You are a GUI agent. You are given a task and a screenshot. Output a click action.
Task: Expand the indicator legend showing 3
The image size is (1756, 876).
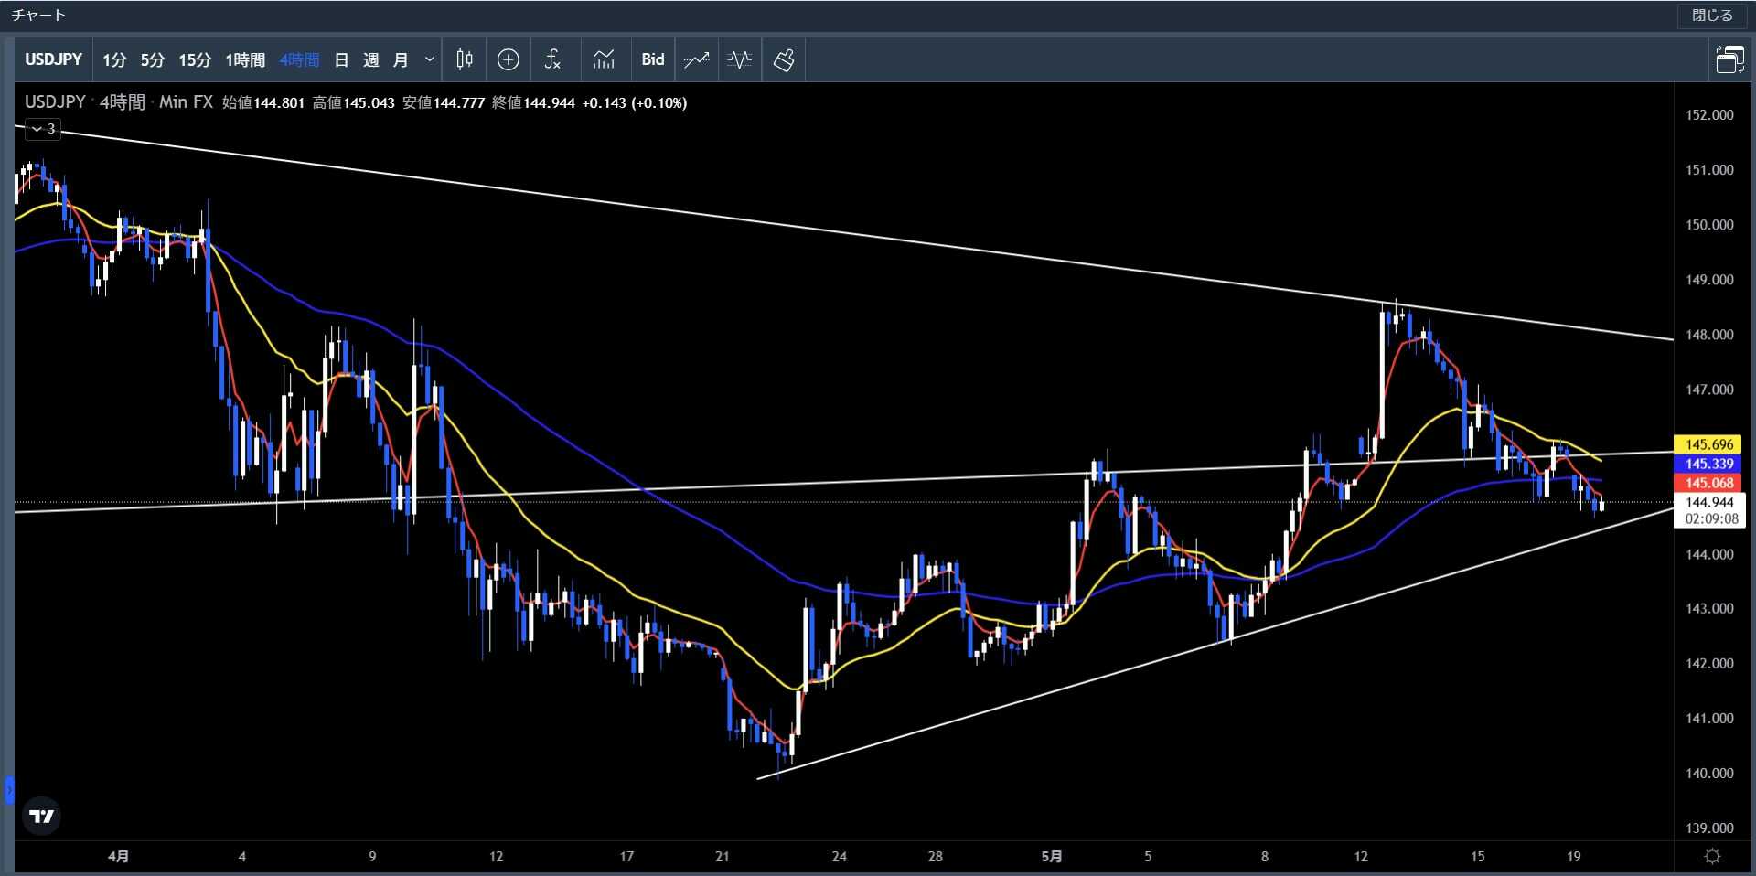pos(42,129)
